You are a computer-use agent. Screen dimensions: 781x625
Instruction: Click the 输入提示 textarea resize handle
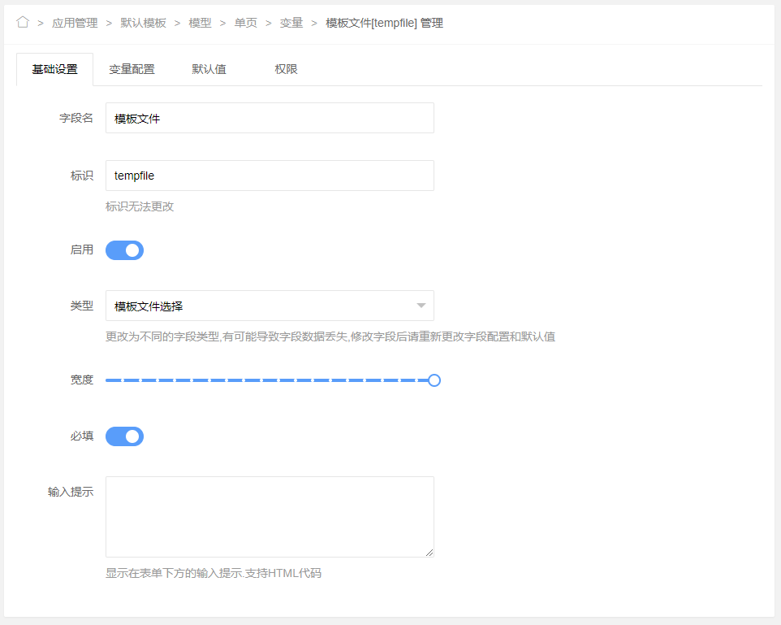point(429,553)
